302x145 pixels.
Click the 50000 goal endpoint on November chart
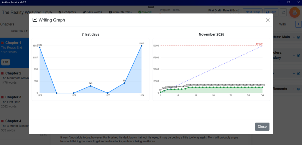click(262, 46)
